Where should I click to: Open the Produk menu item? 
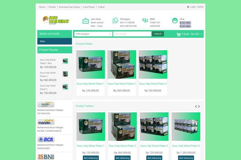(x=52, y=7)
